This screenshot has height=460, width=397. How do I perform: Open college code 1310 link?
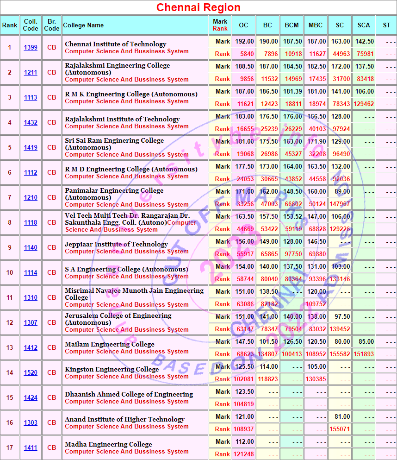point(31,298)
